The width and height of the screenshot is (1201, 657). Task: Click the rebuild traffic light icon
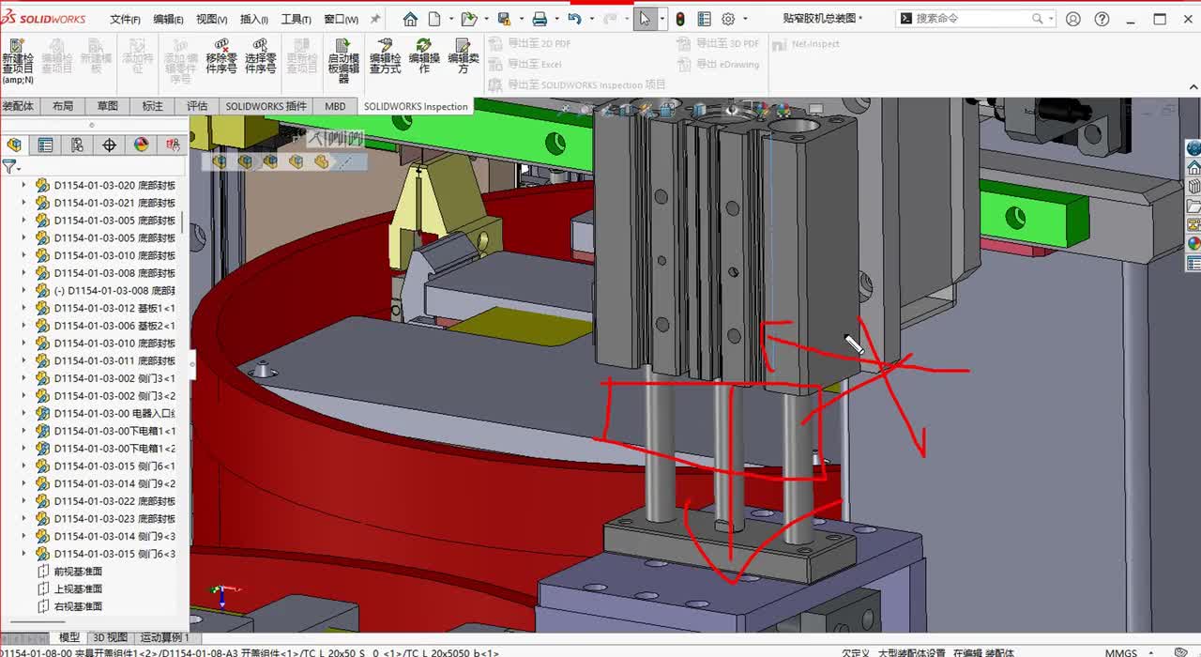pos(680,19)
